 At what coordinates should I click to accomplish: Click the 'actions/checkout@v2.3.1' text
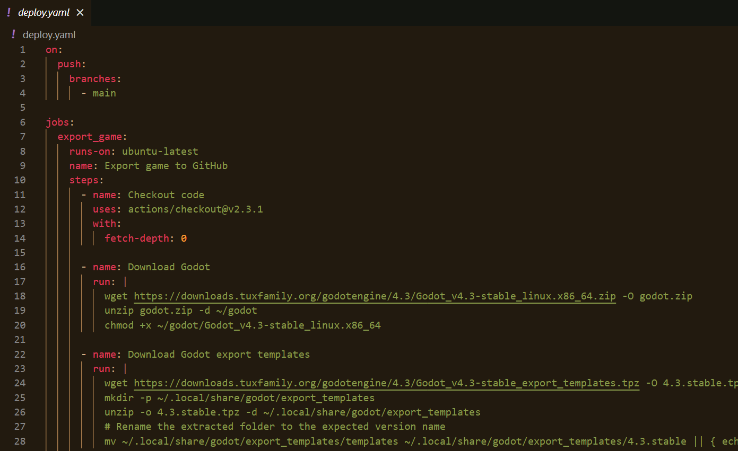pos(195,209)
